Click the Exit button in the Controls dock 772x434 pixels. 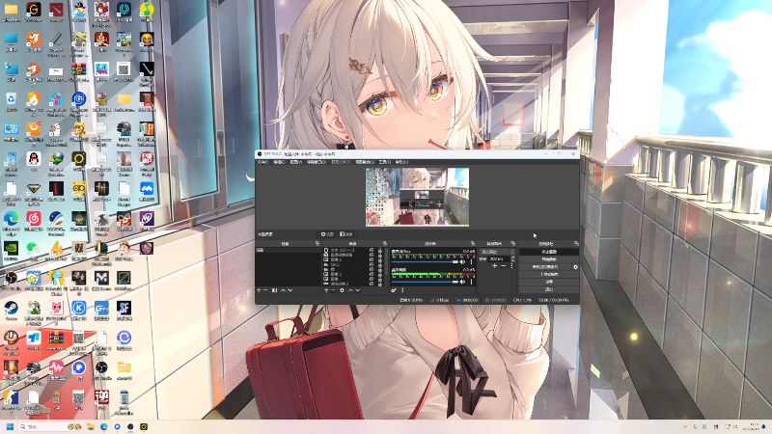(549, 289)
